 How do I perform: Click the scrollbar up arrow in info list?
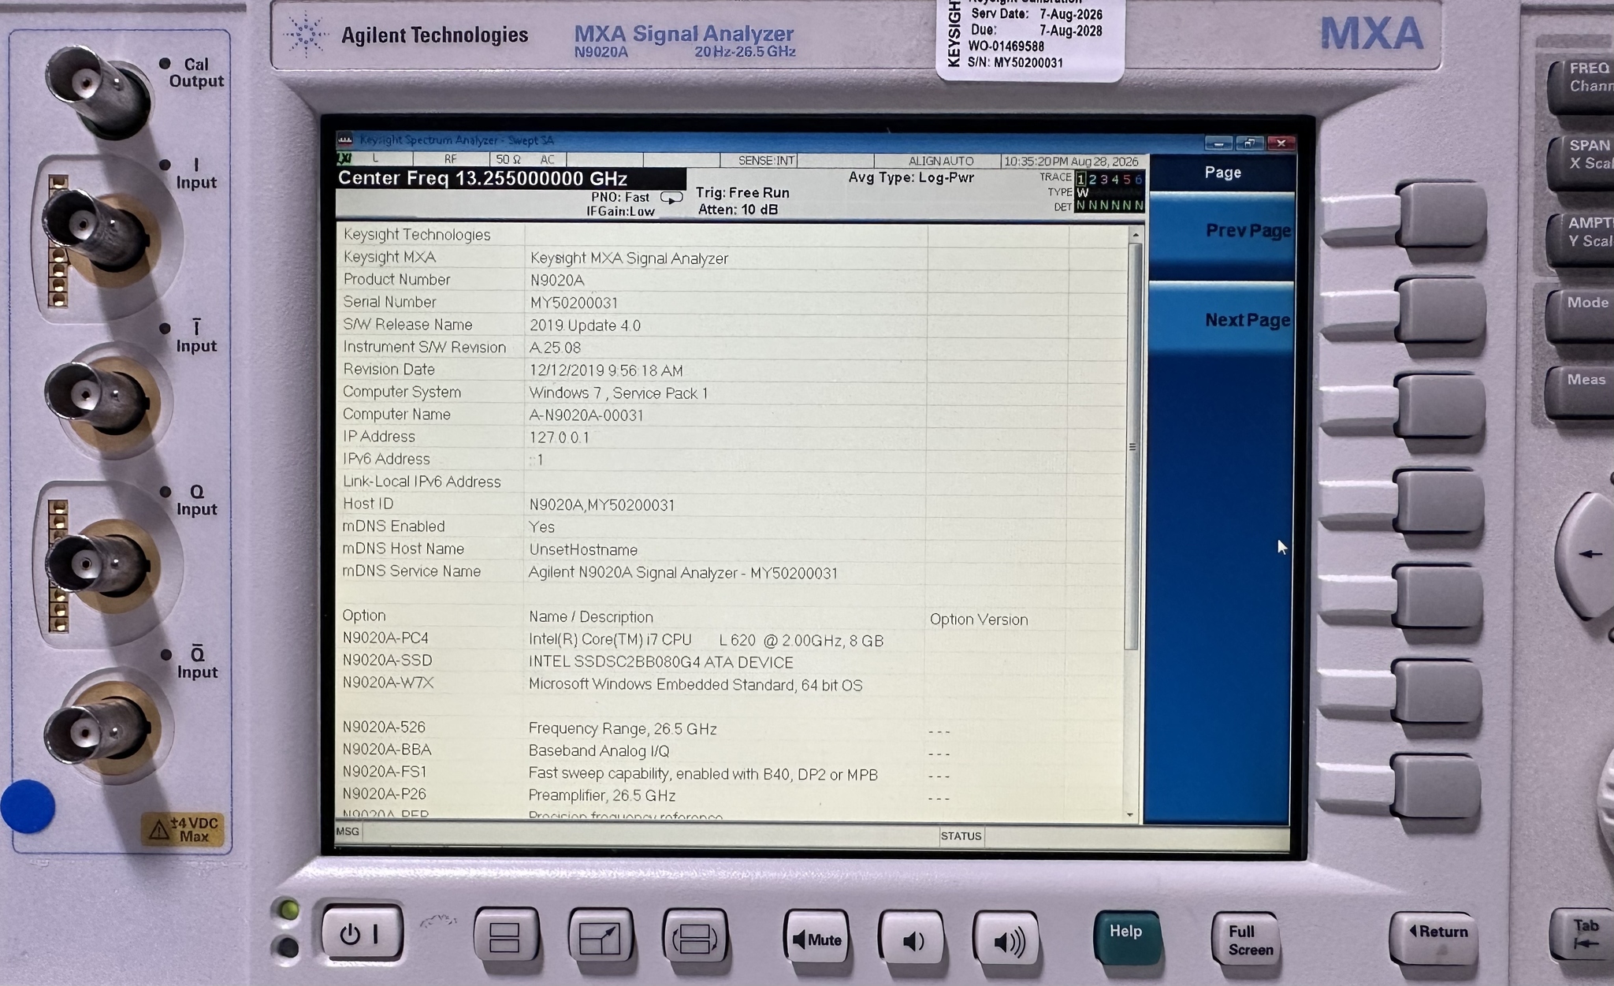point(1136,235)
